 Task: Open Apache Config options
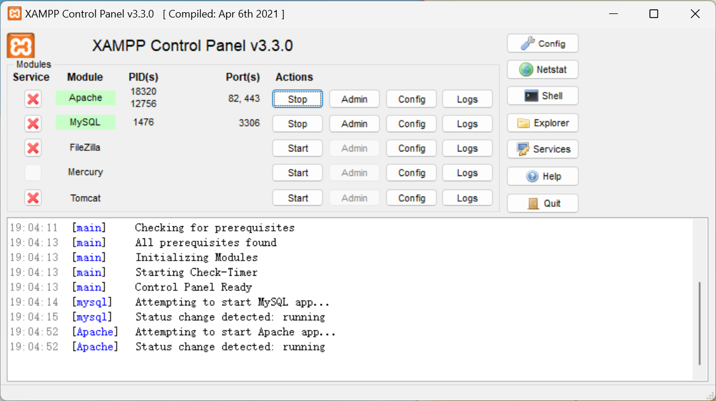412,99
